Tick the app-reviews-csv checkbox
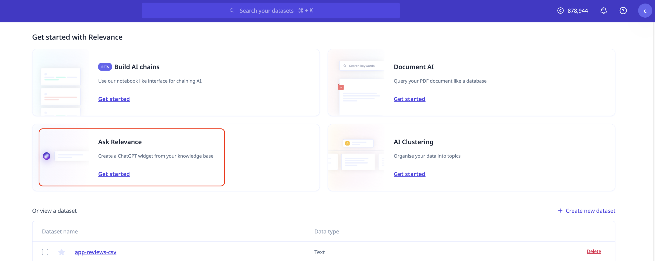655x261 pixels. click(x=45, y=252)
